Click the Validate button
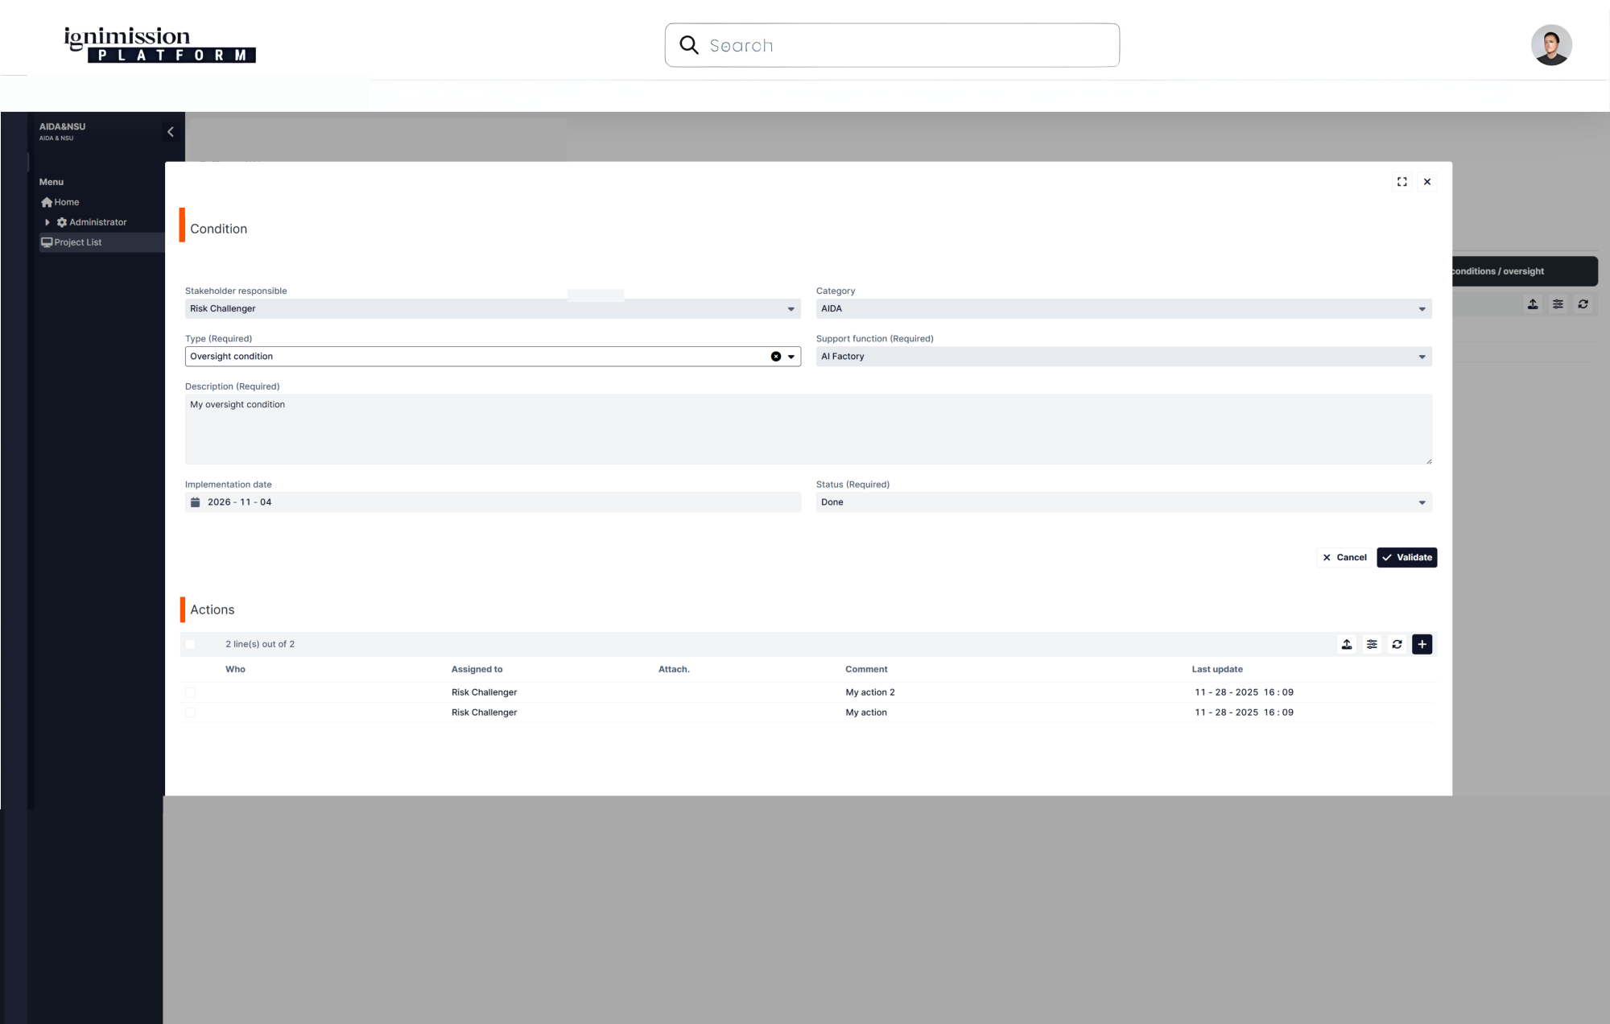Viewport: 1610px width, 1024px height. (1406, 557)
